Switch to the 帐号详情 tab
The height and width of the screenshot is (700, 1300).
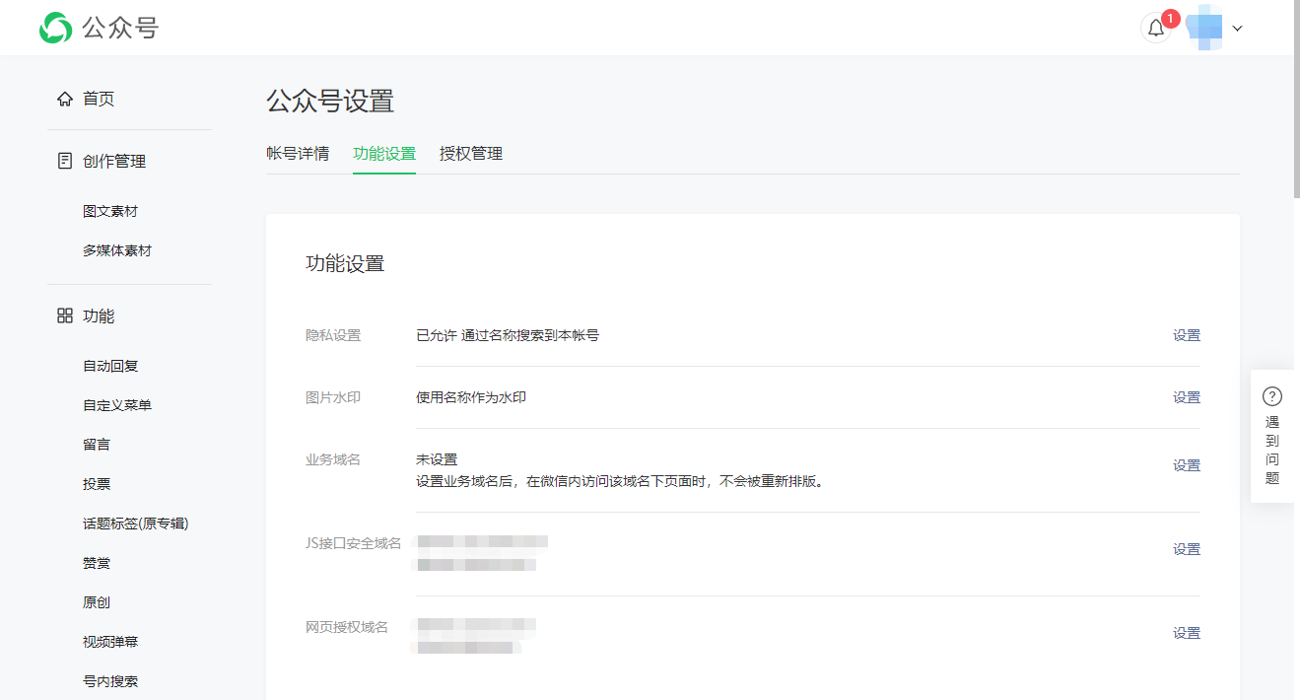coord(300,154)
